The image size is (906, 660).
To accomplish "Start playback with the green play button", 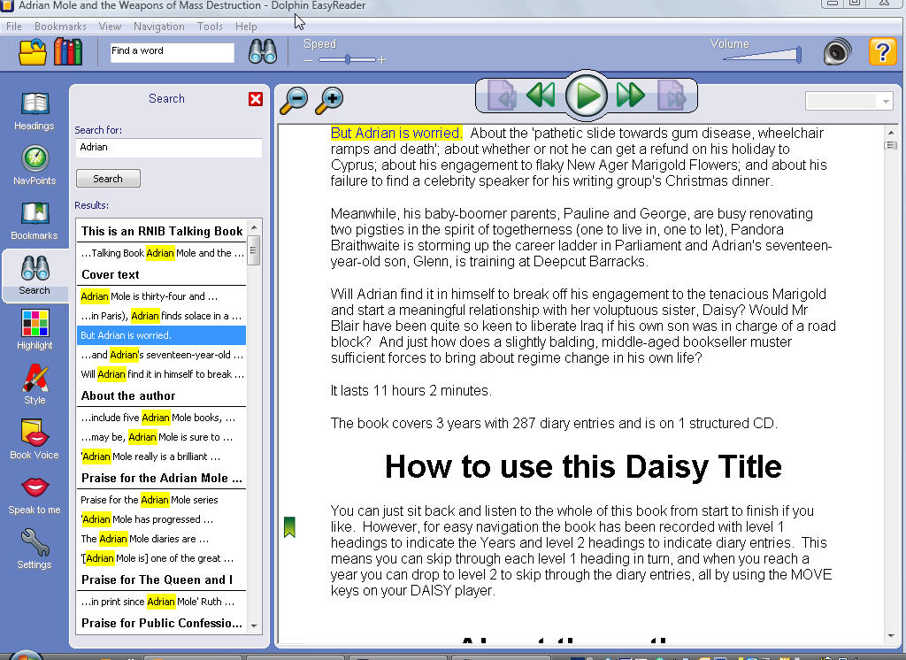I will point(586,96).
